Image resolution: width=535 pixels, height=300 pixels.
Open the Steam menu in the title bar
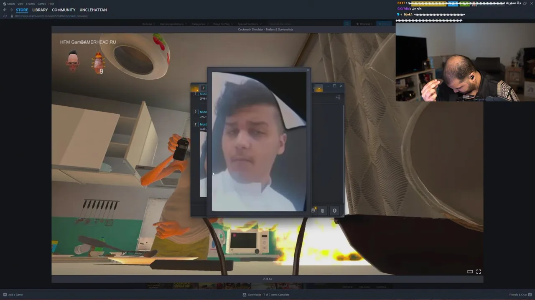click(9, 4)
